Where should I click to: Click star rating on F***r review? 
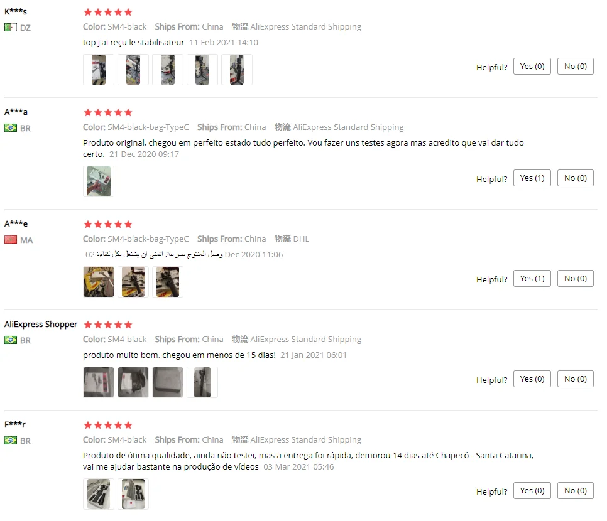coord(108,425)
